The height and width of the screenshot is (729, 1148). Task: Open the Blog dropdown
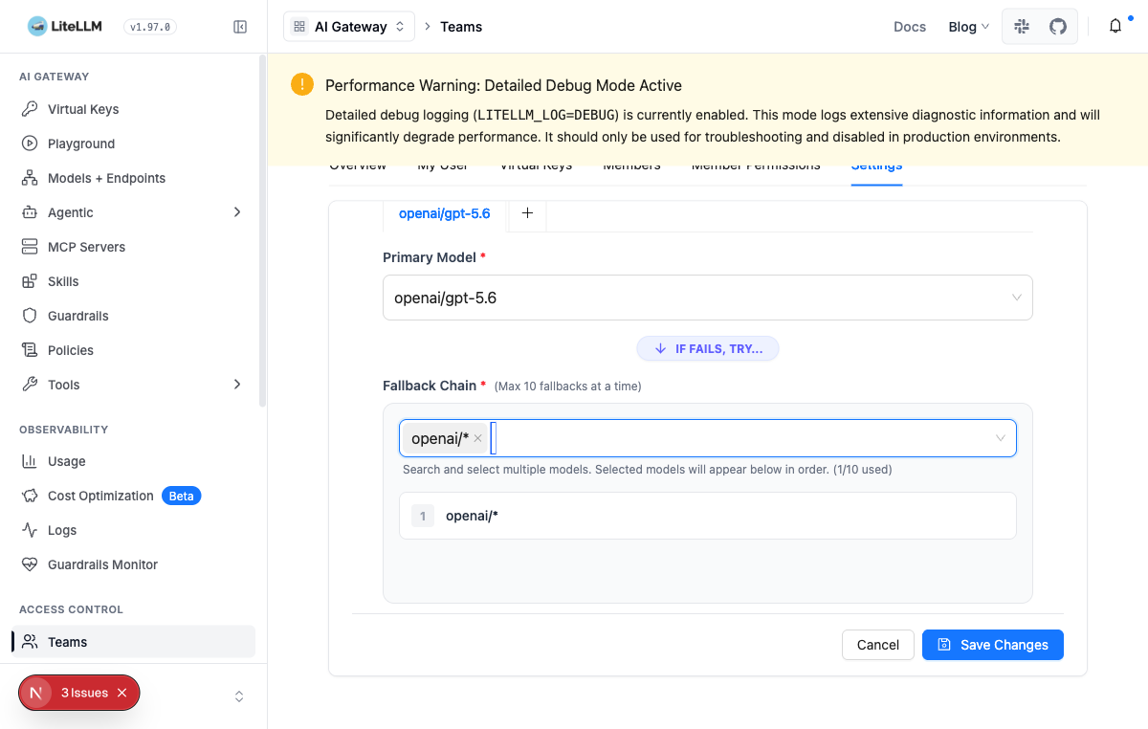[968, 27]
